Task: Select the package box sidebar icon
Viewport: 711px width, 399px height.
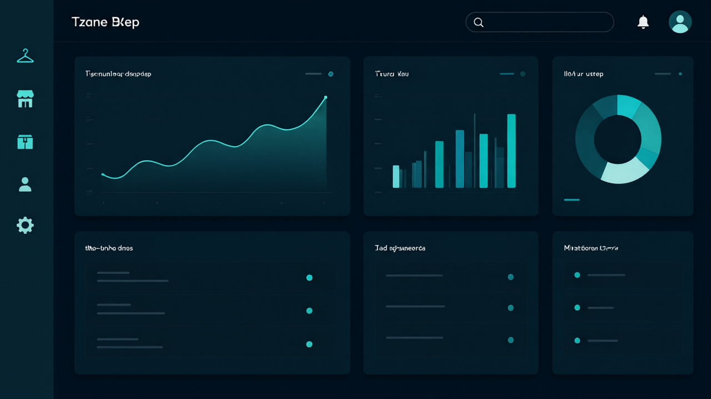Action: point(25,142)
